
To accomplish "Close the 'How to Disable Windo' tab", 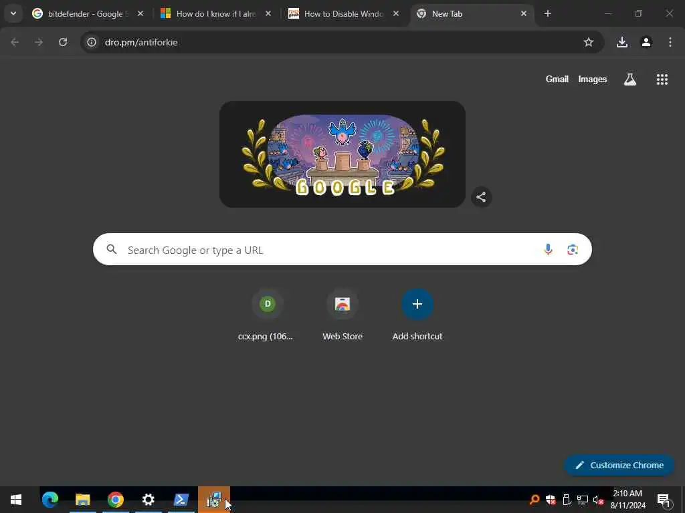I will point(396,13).
